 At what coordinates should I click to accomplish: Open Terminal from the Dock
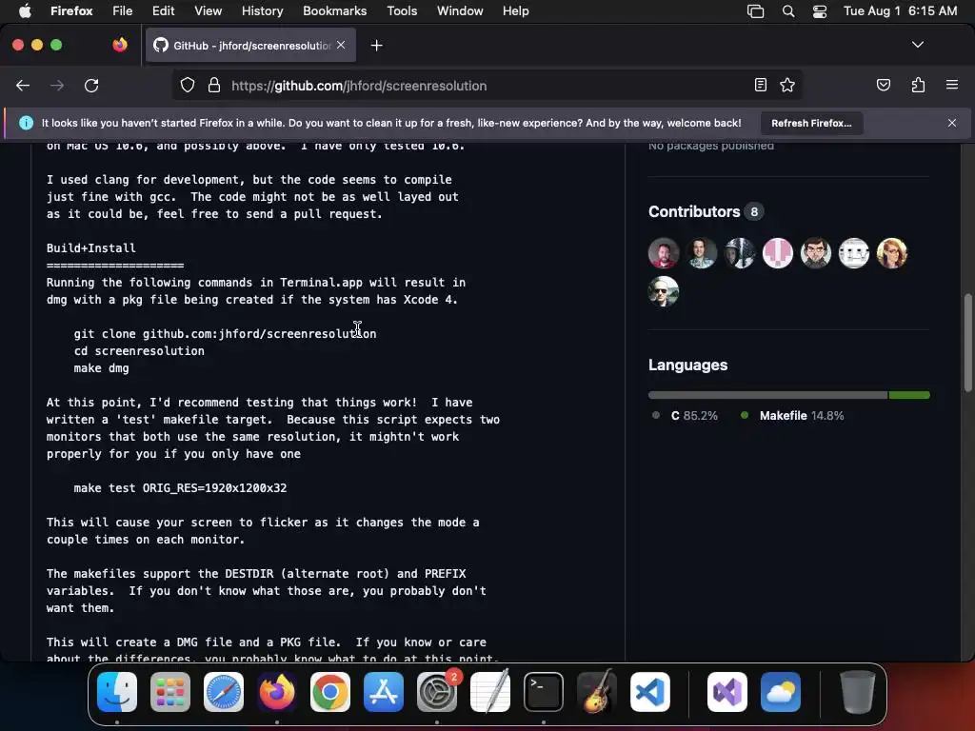(544, 692)
